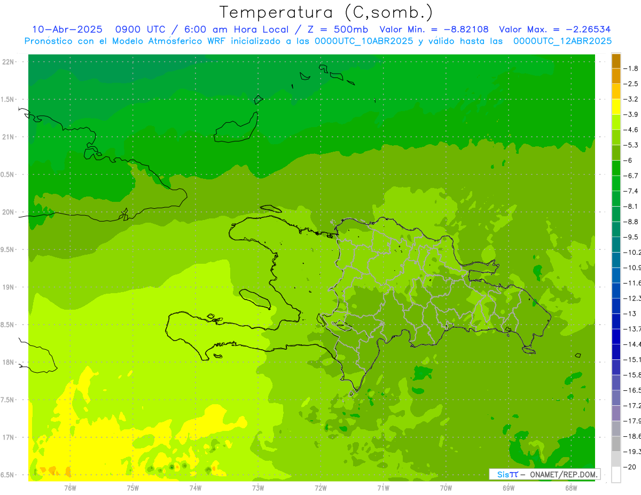This screenshot has width=641, height=495.
Task: Select the 'Valor Min. = -8.82108' readout
Action: pos(434,29)
